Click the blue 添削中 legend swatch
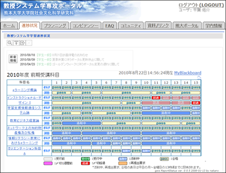Viewport: 226px width, 173px height. (123, 159)
